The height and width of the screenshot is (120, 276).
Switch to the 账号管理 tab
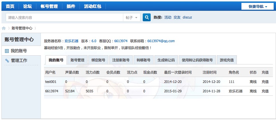pos(77,60)
